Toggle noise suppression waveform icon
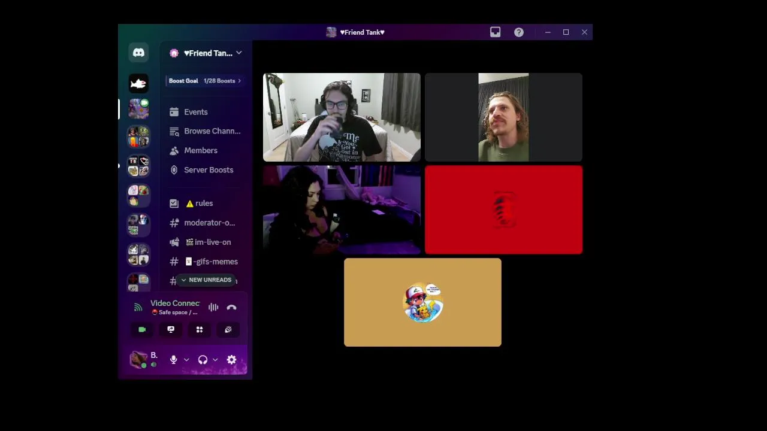767x431 pixels. (x=213, y=308)
